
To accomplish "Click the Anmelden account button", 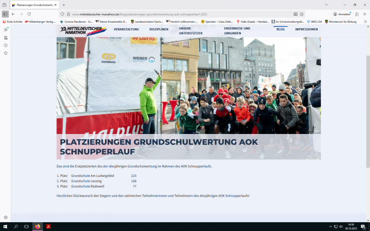I will pyautogui.click(x=342, y=14).
